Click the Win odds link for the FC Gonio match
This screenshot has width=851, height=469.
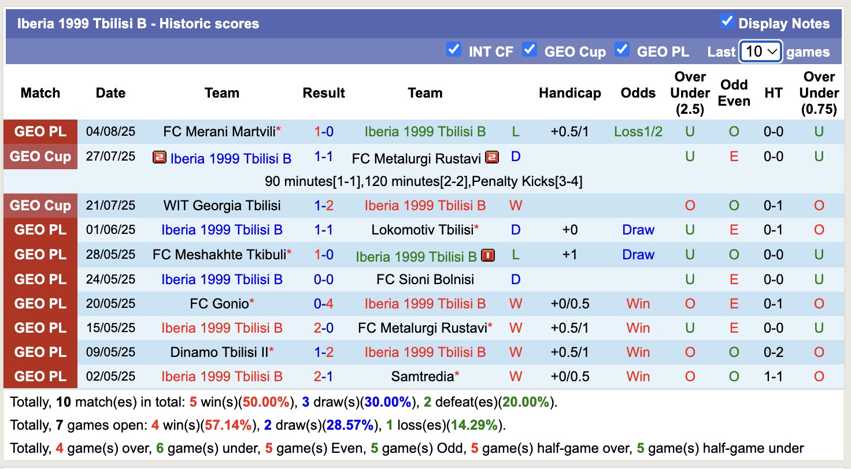tap(638, 303)
